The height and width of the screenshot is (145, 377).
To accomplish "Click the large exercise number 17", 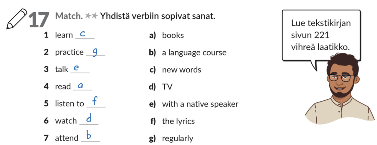I will pyautogui.click(x=39, y=20).
